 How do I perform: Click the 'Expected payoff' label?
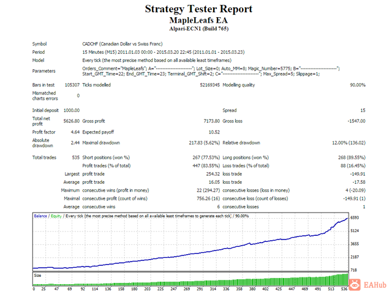[98, 132]
